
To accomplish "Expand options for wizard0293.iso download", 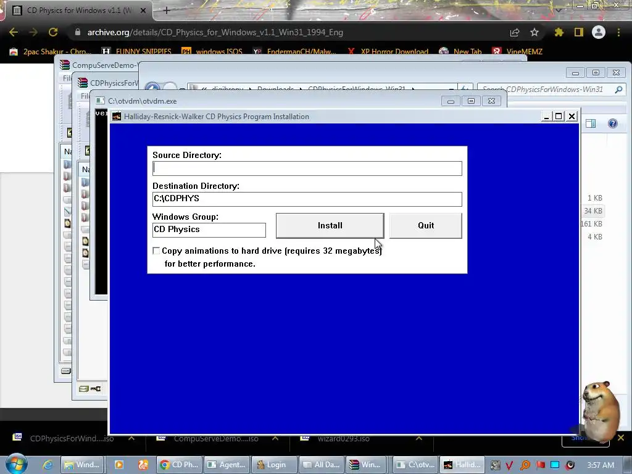I will [x=419, y=438].
